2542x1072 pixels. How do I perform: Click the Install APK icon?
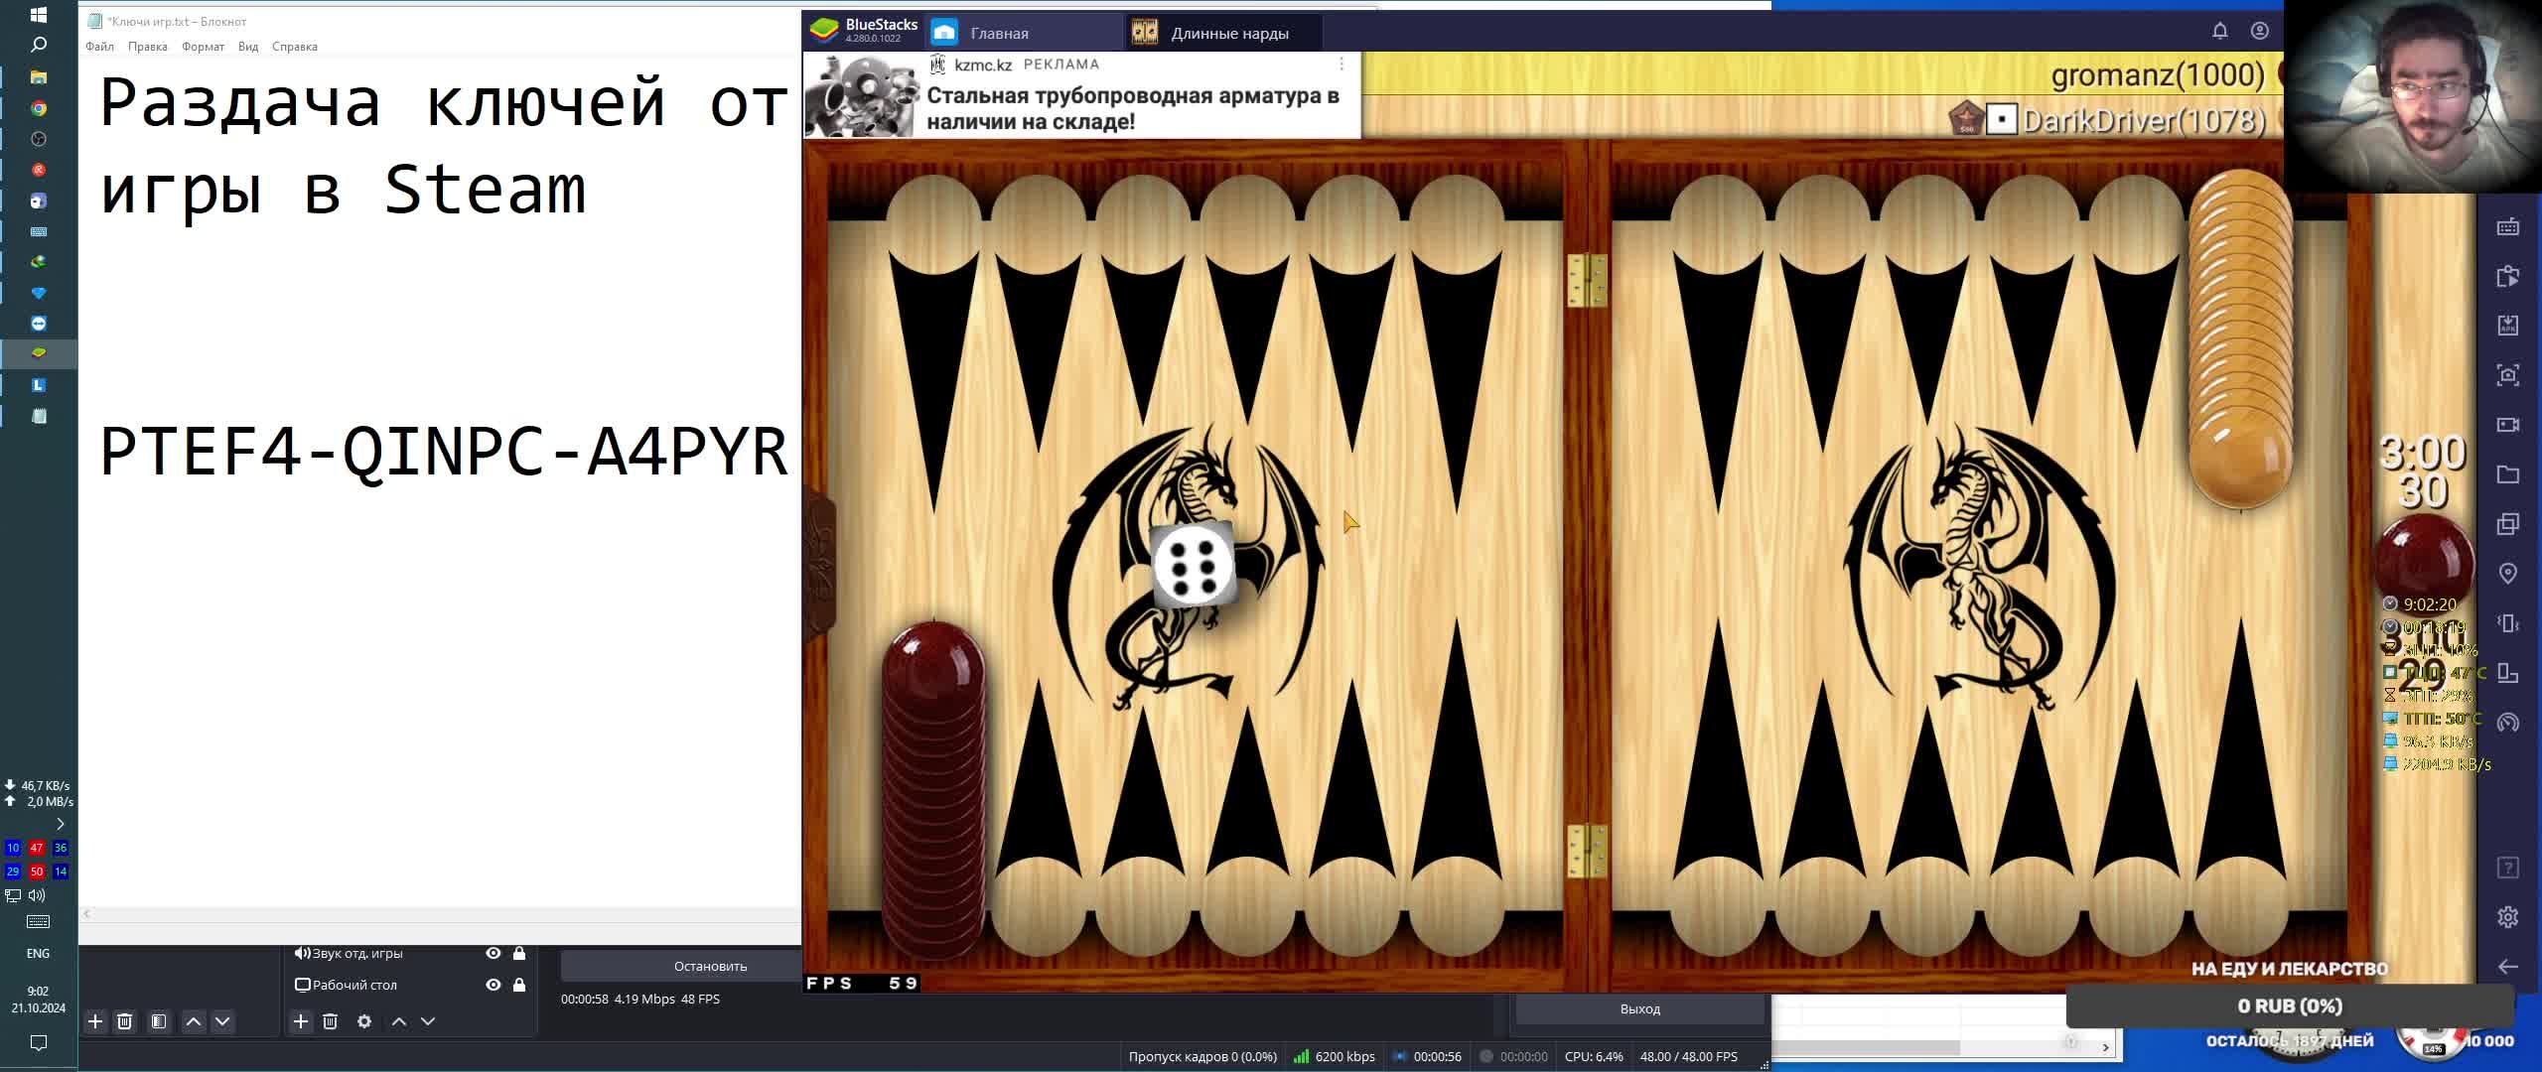point(2507,326)
